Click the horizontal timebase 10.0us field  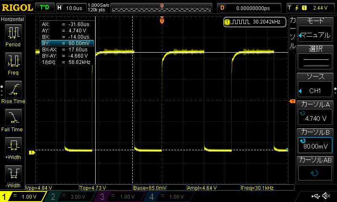pos(71,8)
